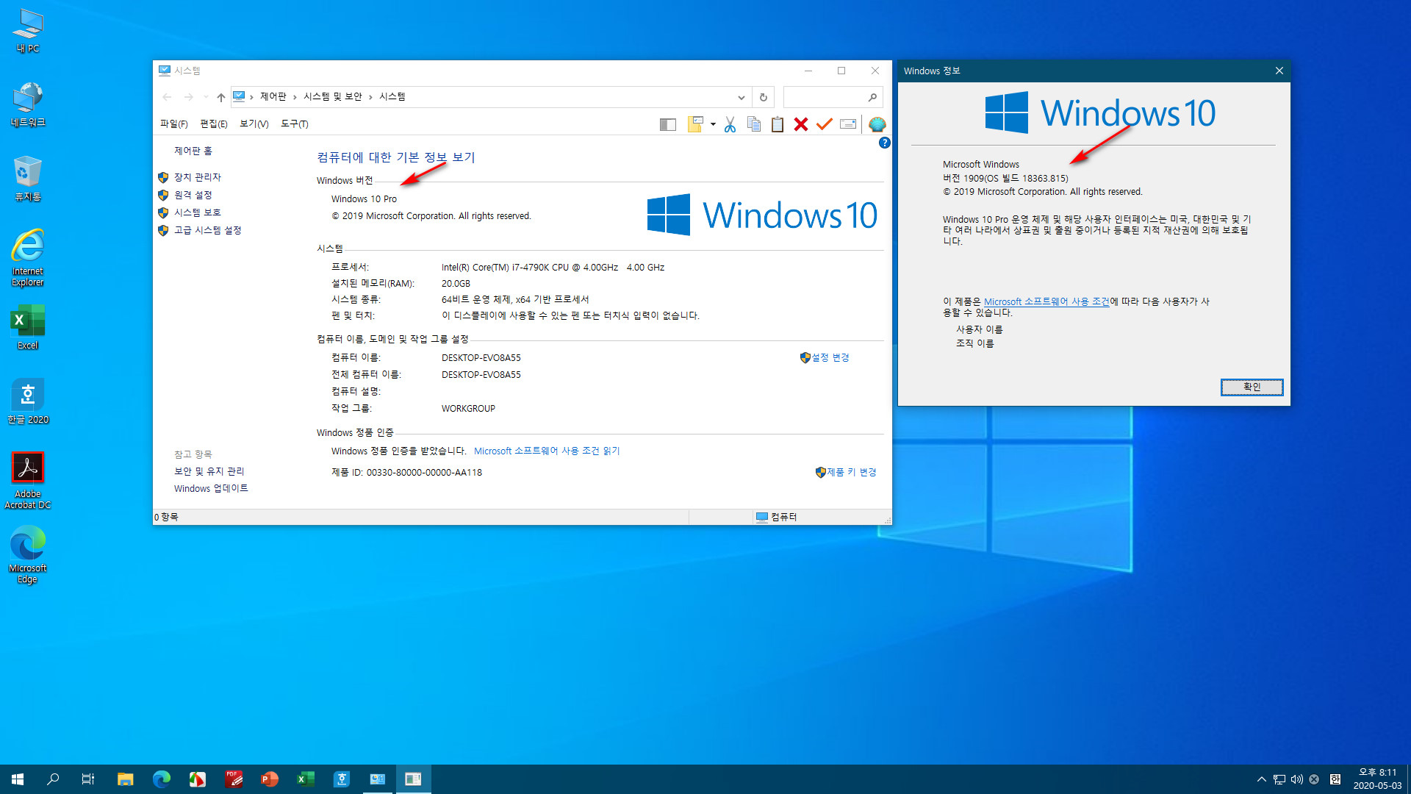Open Excel desktop shortcut

(28, 328)
